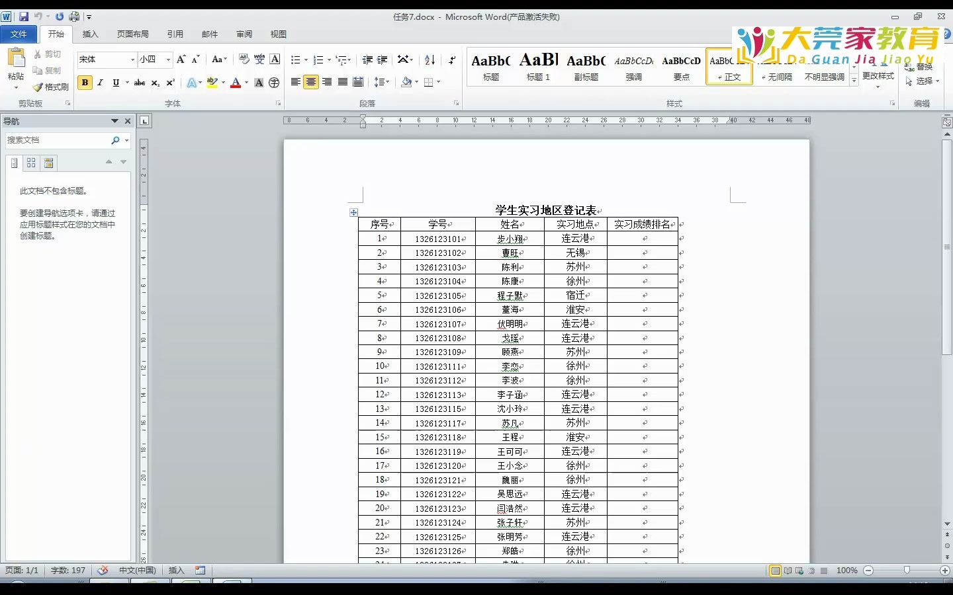
Task: Click the yellow text highlight color button
Action: tap(212, 82)
